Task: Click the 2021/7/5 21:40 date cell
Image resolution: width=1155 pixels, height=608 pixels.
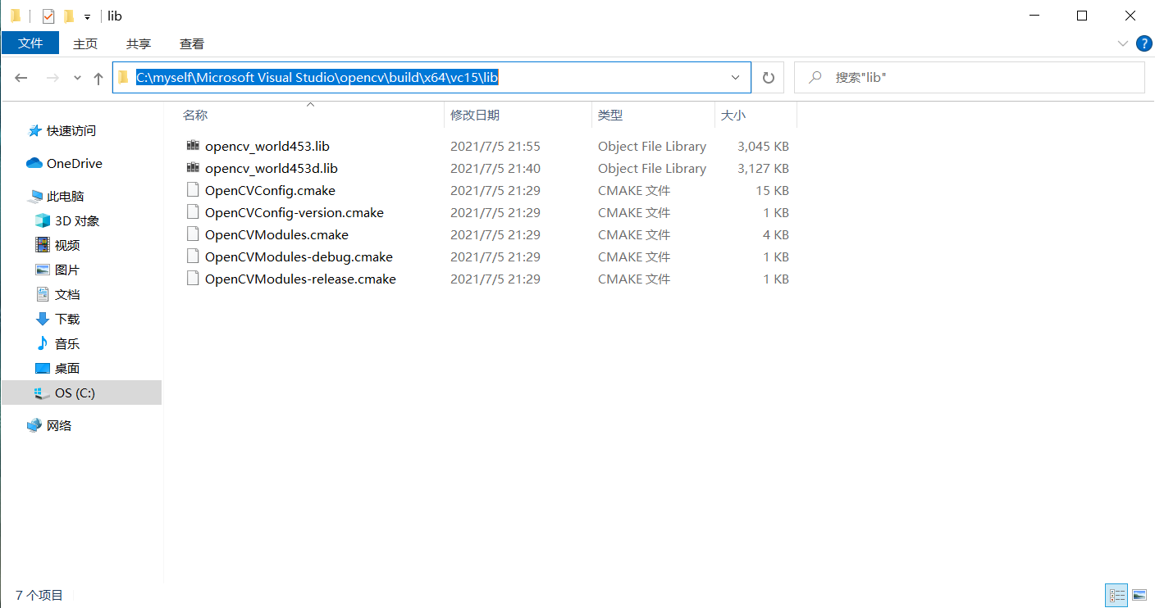Action: (495, 168)
